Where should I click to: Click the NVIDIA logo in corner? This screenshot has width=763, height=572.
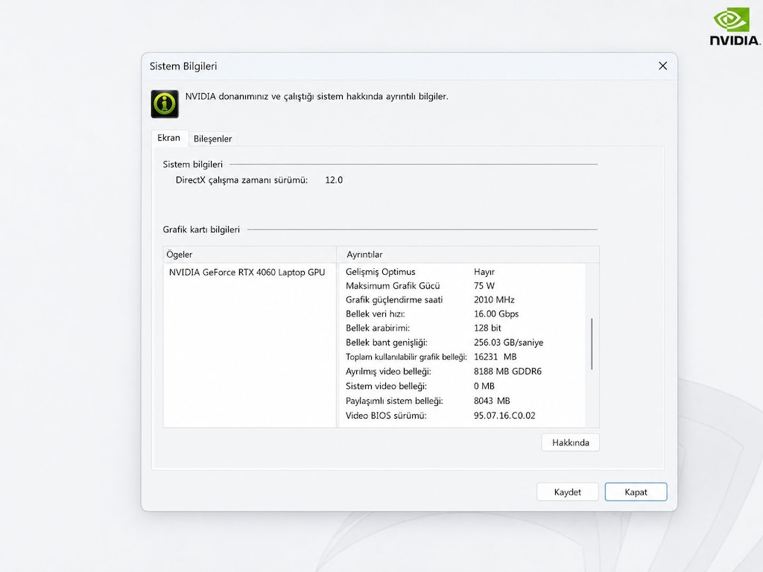(735, 27)
